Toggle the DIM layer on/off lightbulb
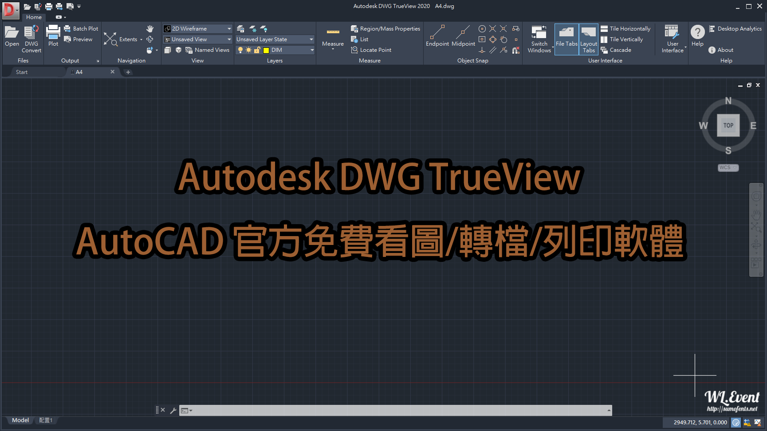The width and height of the screenshot is (767, 431). [240, 50]
